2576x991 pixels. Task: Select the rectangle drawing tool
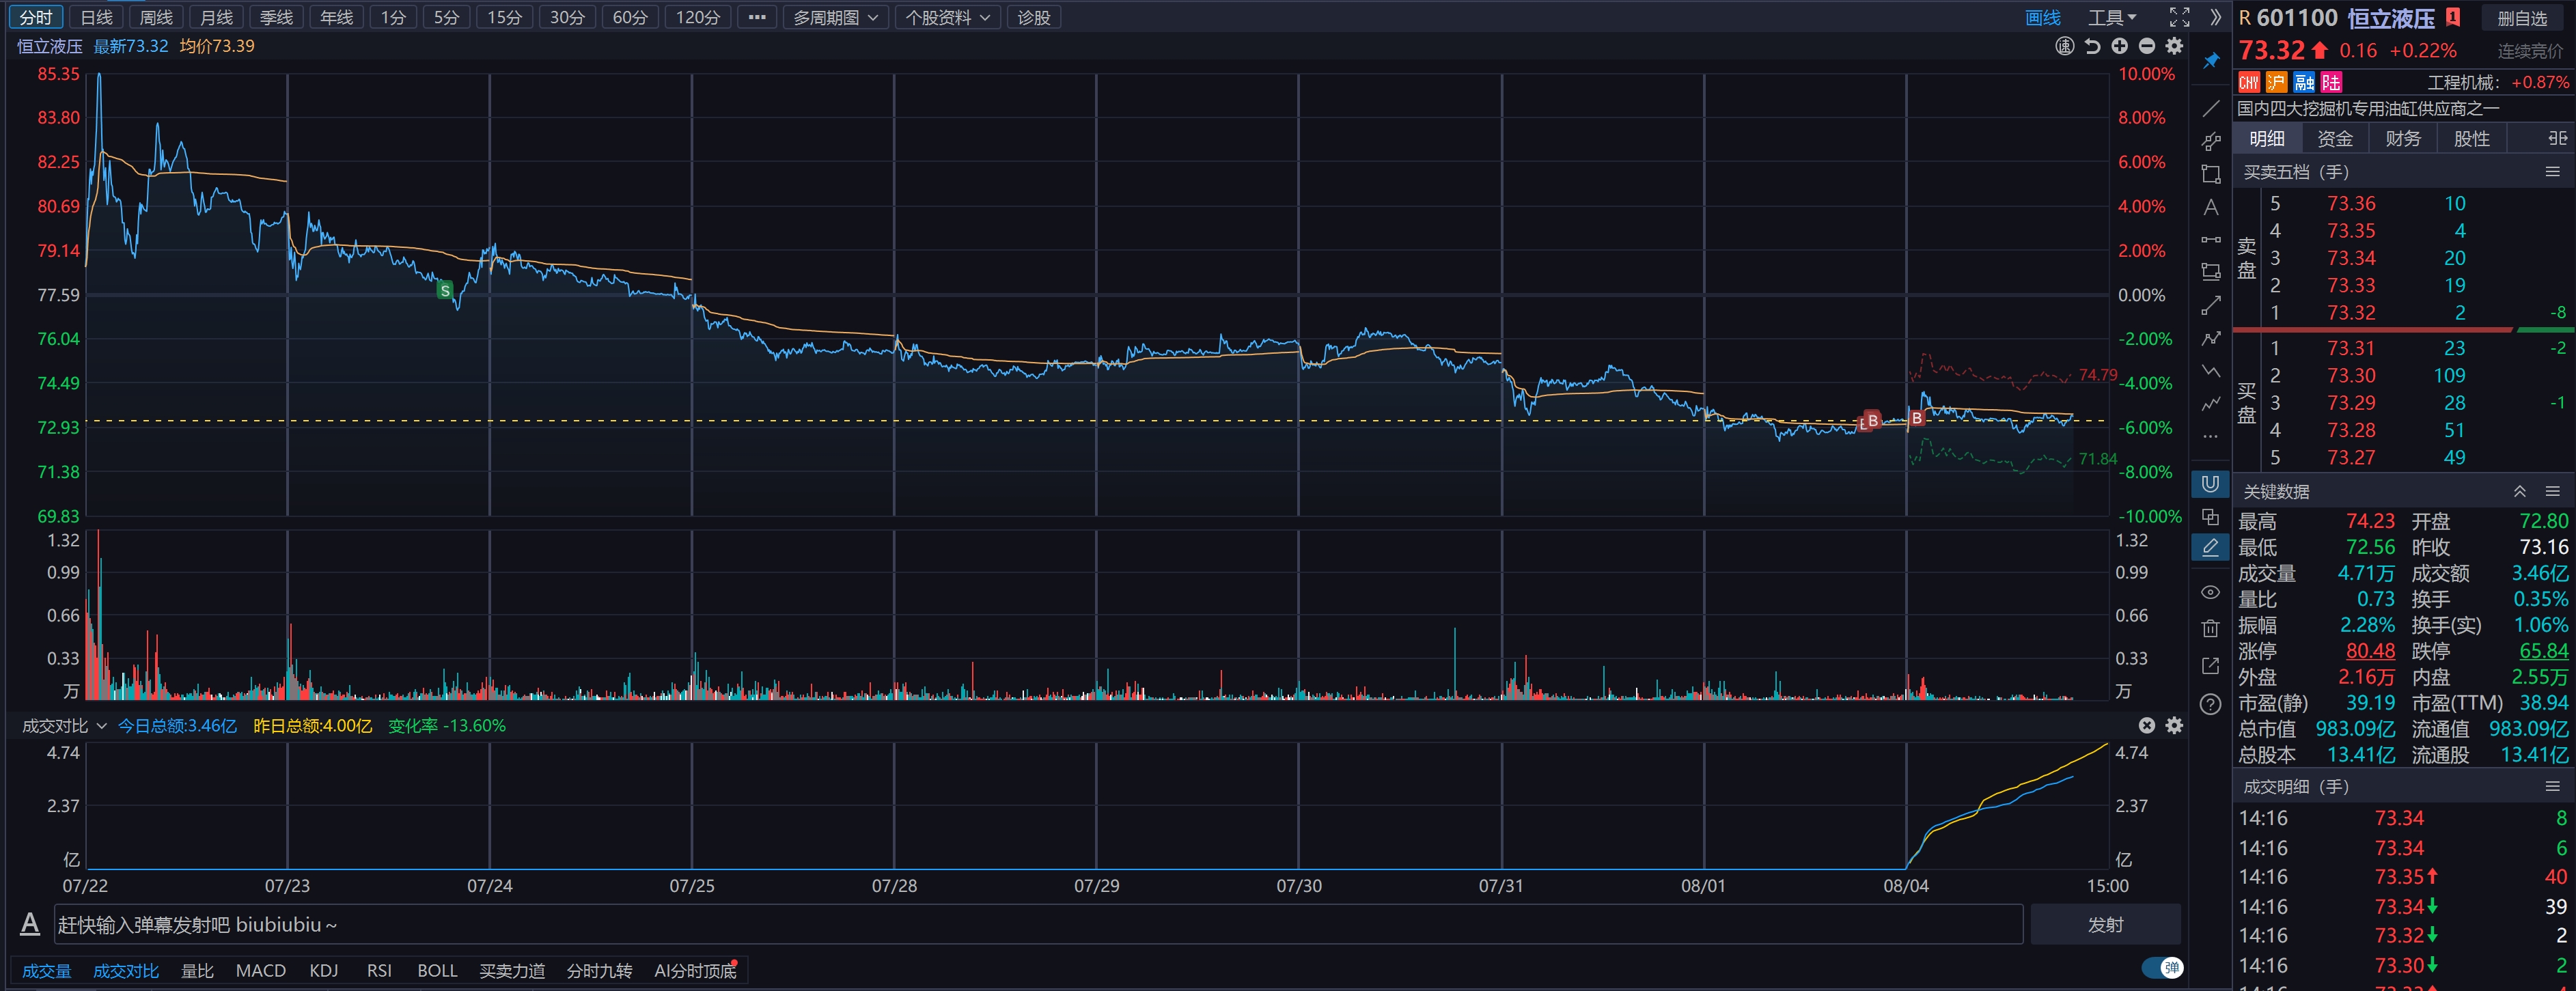coord(2211,174)
